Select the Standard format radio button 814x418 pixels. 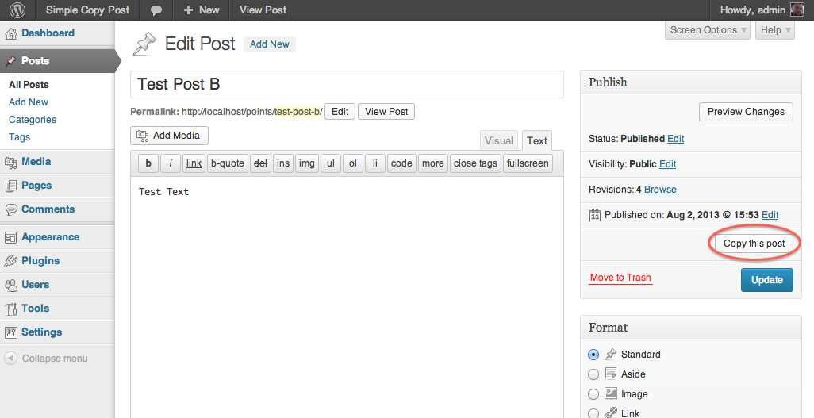pos(593,355)
